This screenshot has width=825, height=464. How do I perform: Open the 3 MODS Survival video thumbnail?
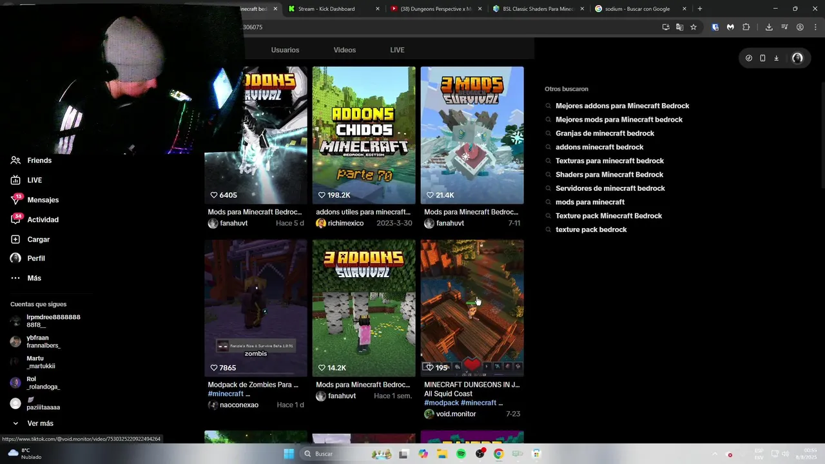(x=472, y=135)
